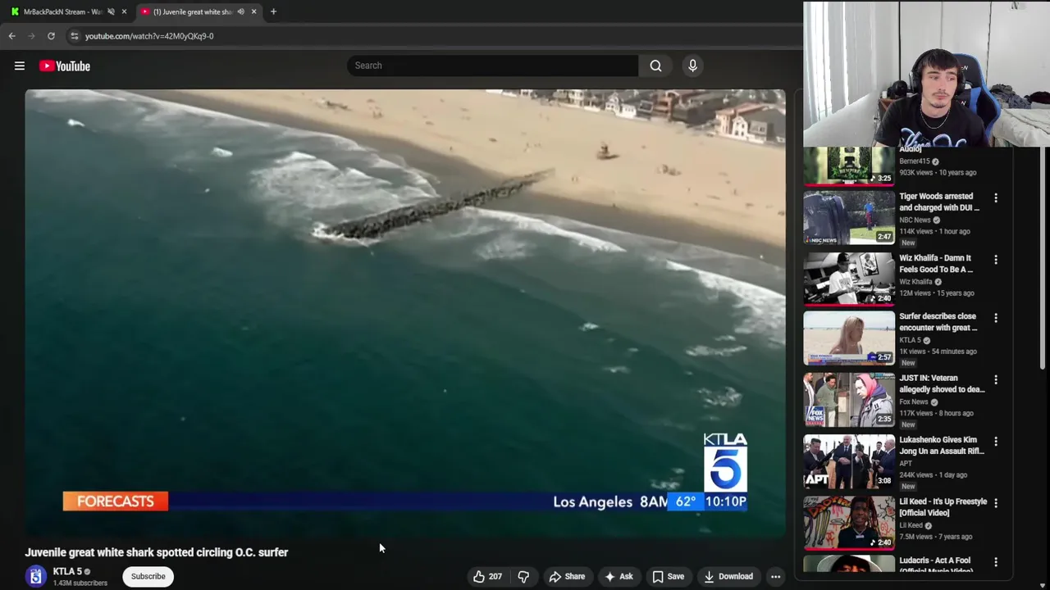Click the page vertical scrollbar
This screenshot has height=590, width=1050.
pyautogui.click(x=1044, y=258)
